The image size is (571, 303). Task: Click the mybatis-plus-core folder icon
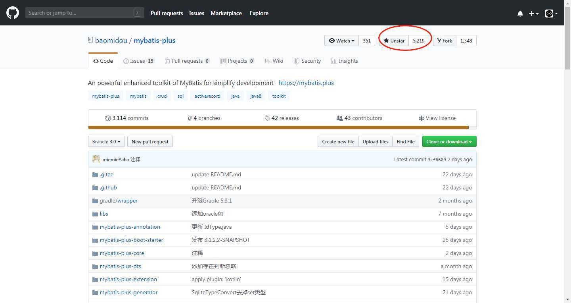(95, 253)
